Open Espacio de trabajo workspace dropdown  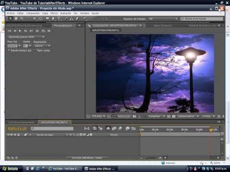pos(163,19)
